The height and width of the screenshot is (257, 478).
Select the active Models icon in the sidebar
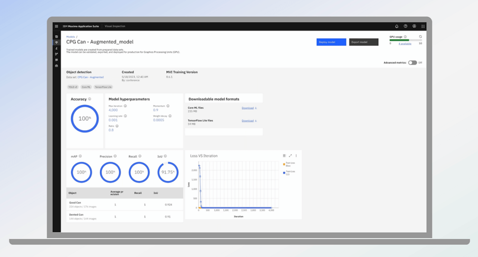pyautogui.click(x=56, y=42)
